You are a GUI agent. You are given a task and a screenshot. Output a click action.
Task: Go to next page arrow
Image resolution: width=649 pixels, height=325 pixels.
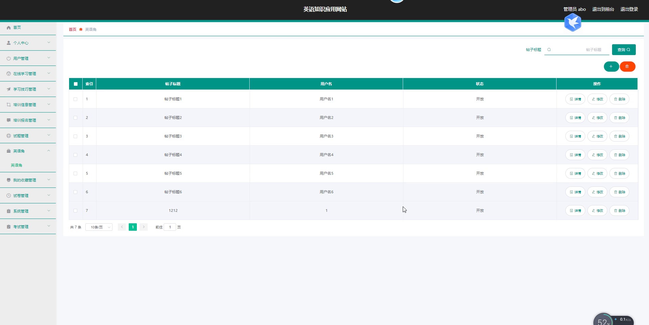144,227
